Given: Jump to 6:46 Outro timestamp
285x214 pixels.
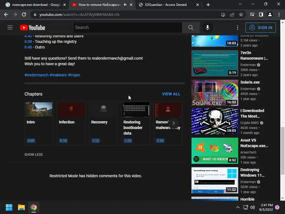Looking at the screenshot, I should pos(28,47).
